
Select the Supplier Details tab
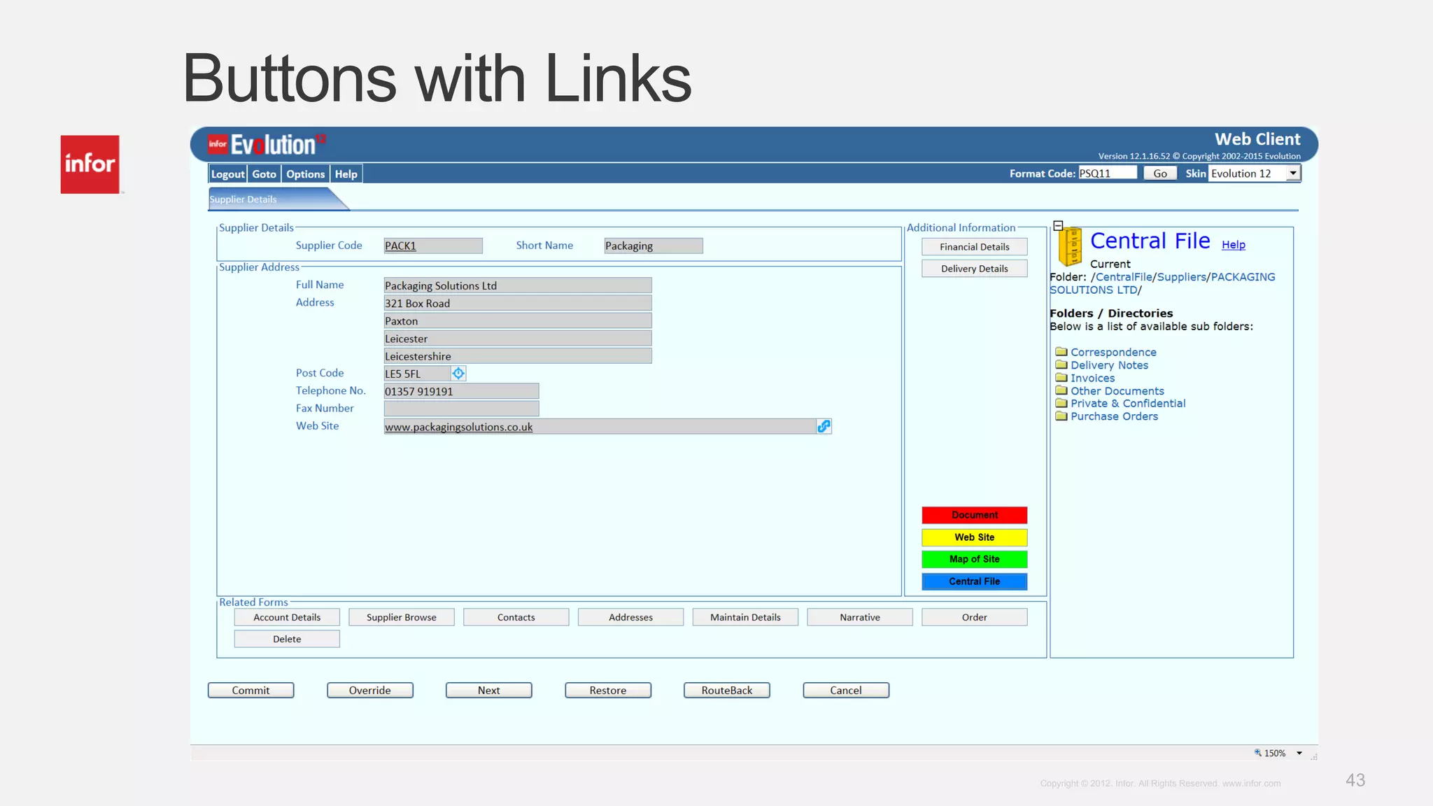[x=243, y=199]
